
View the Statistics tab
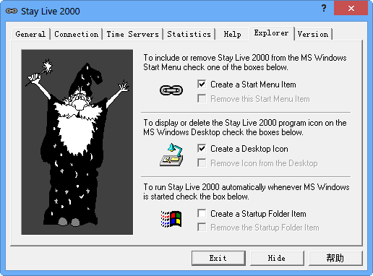pyautogui.click(x=189, y=34)
